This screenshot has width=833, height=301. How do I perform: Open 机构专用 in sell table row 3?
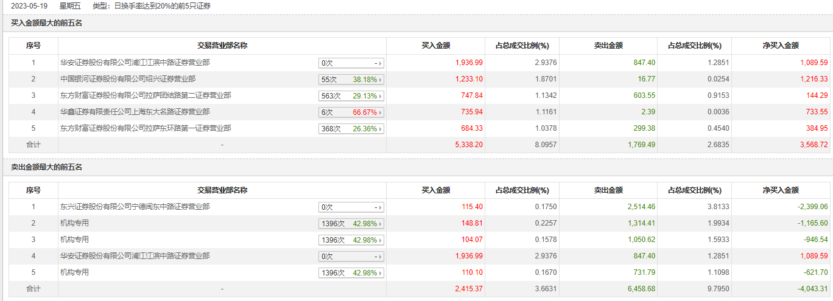click(x=74, y=240)
